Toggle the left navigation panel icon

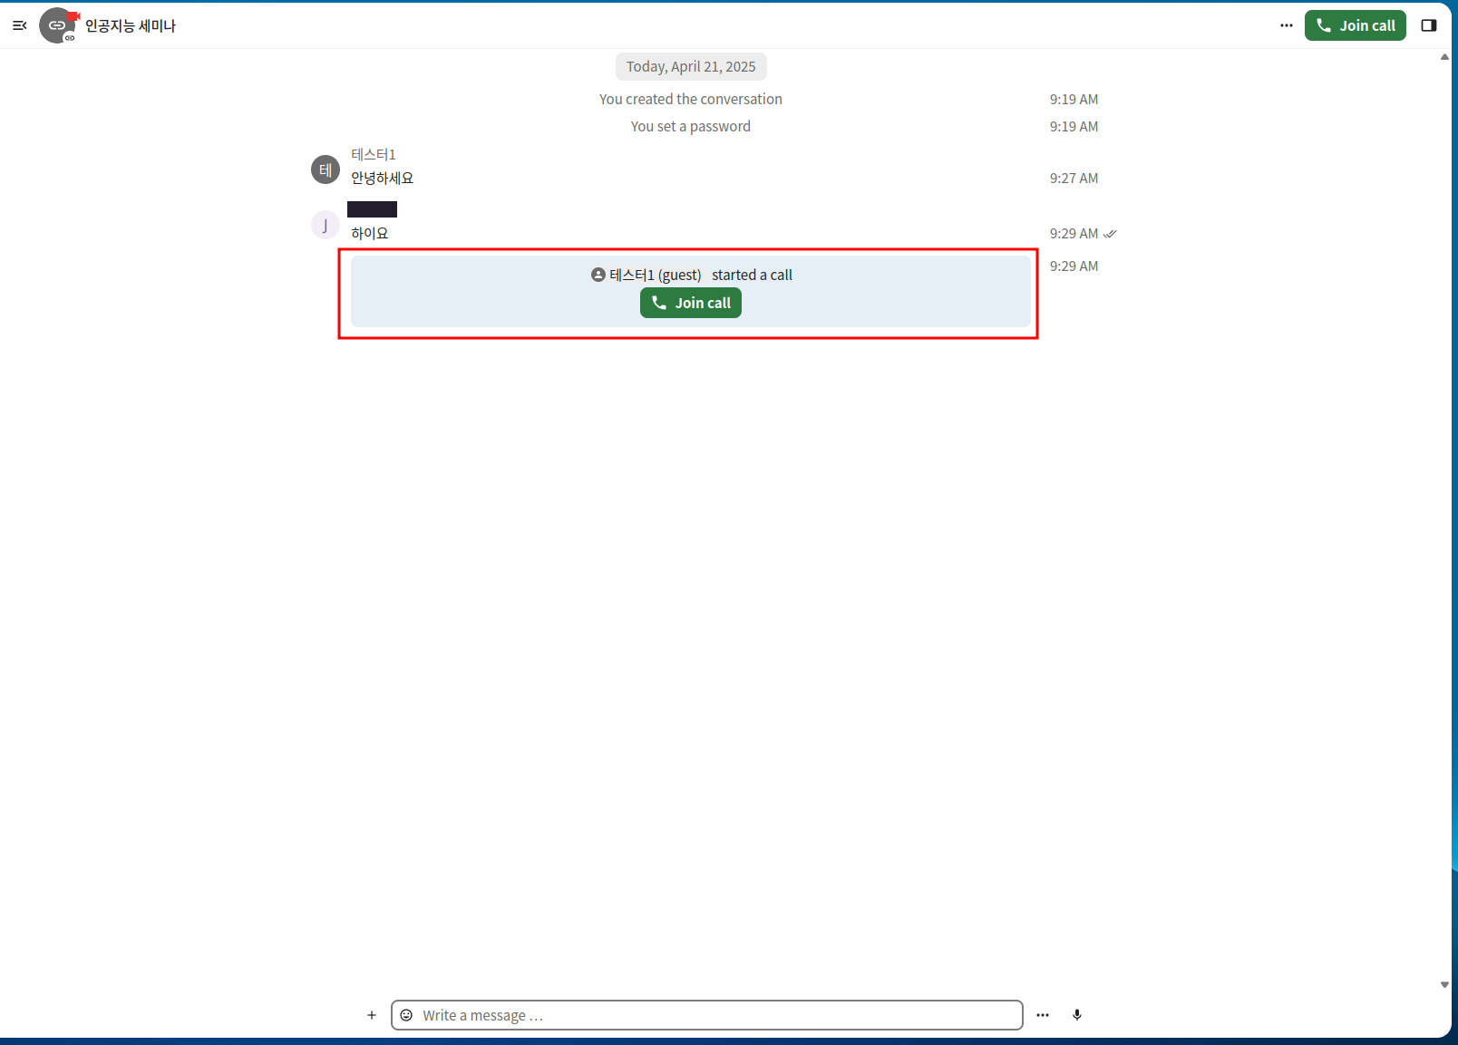[19, 25]
